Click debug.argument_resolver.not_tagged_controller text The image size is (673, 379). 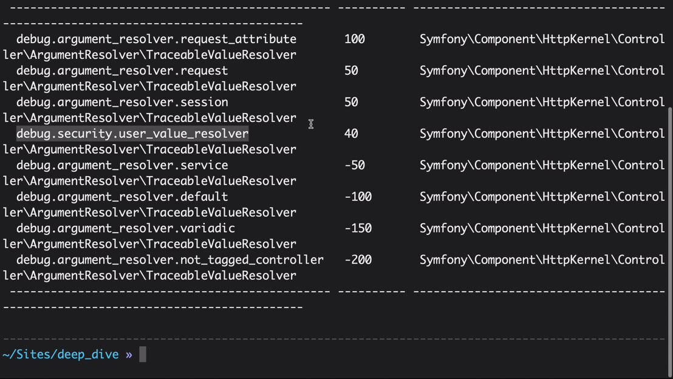170,260
